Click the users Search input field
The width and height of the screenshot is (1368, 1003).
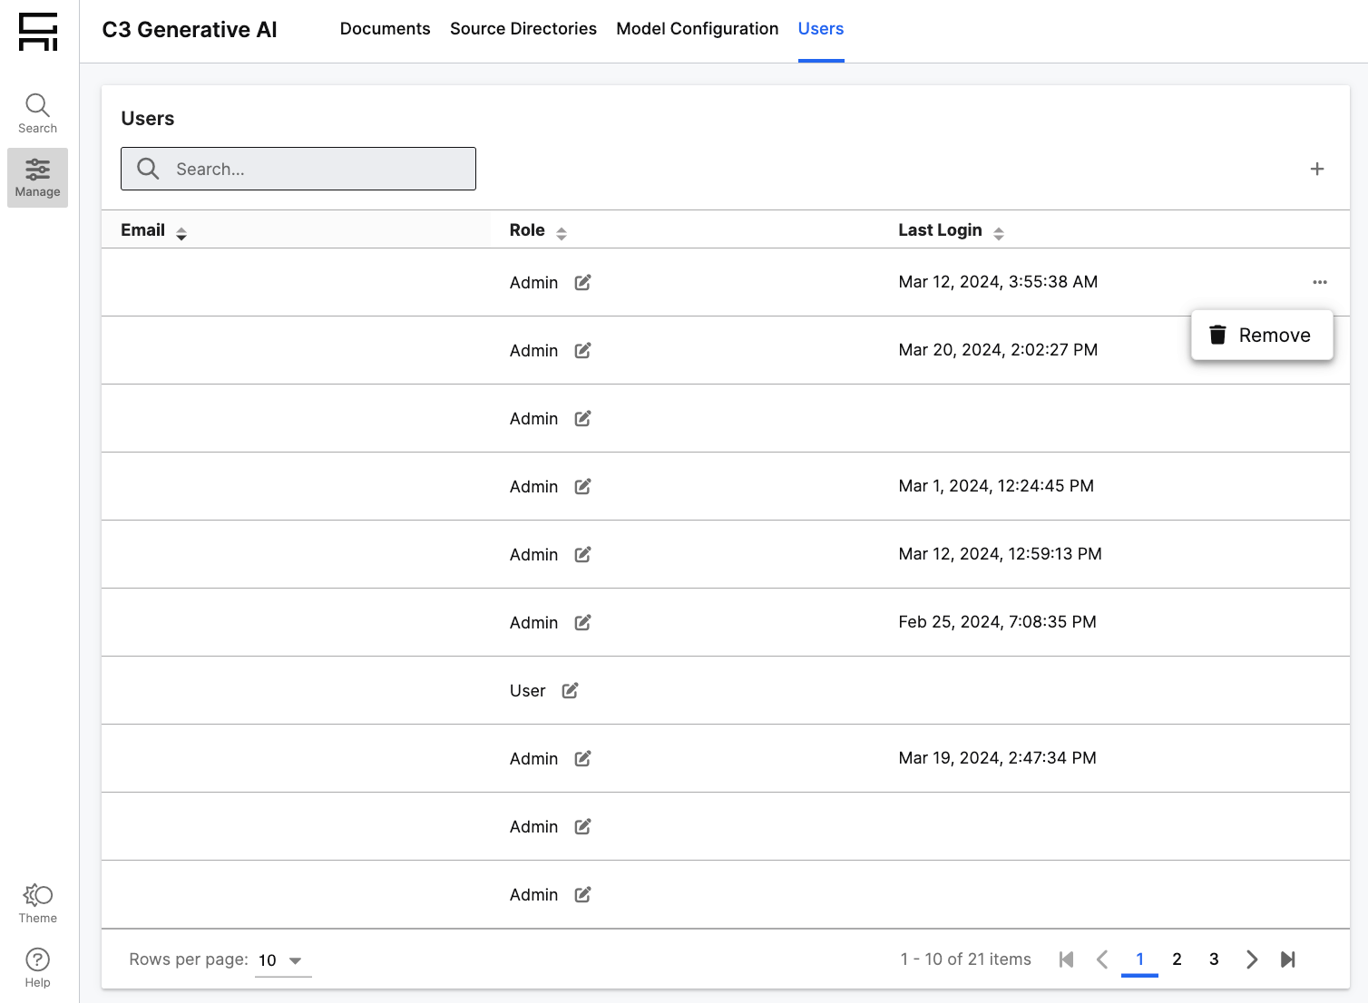point(308,169)
